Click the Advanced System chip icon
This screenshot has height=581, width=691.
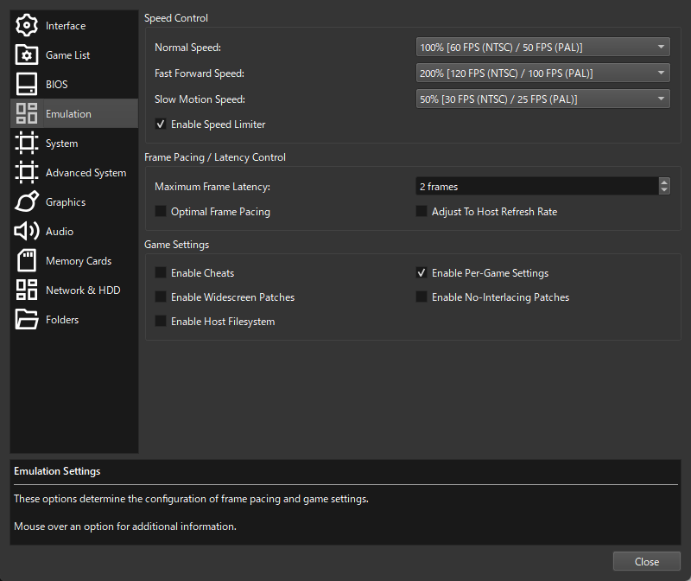click(x=27, y=173)
